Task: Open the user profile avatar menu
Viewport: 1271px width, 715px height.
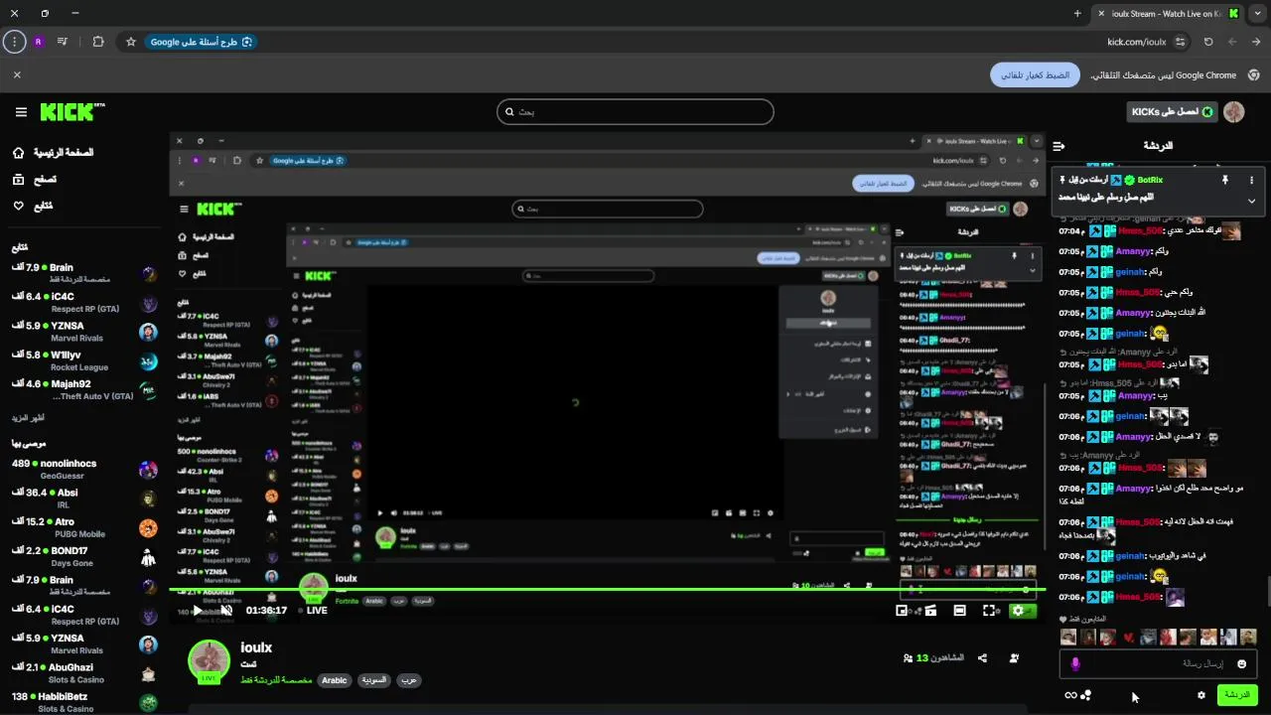Action: tap(1233, 112)
